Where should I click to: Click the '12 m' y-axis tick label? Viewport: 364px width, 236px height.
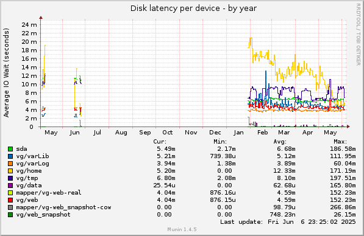(x=29, y=76)
